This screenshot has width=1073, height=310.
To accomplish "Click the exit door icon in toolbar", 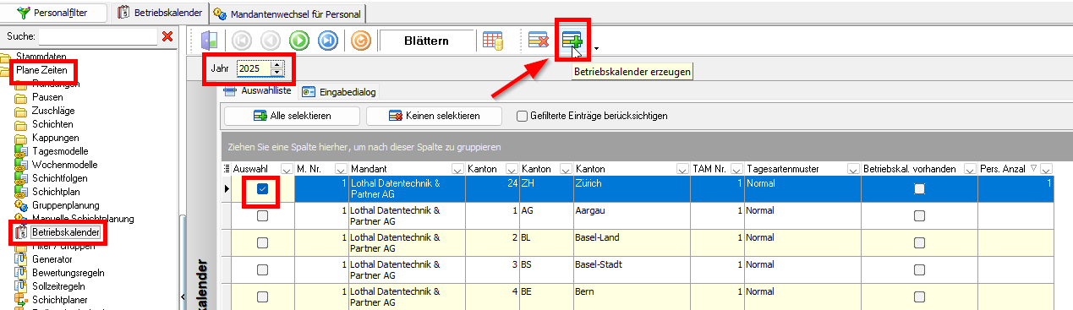I will pos(210,40).
